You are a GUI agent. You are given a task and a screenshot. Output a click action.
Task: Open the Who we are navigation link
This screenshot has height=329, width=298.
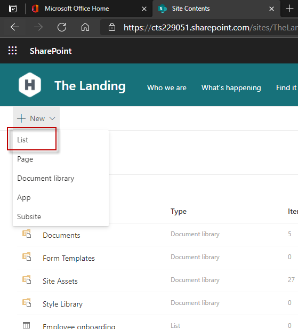pyautogui.click(x=167, y=87)
